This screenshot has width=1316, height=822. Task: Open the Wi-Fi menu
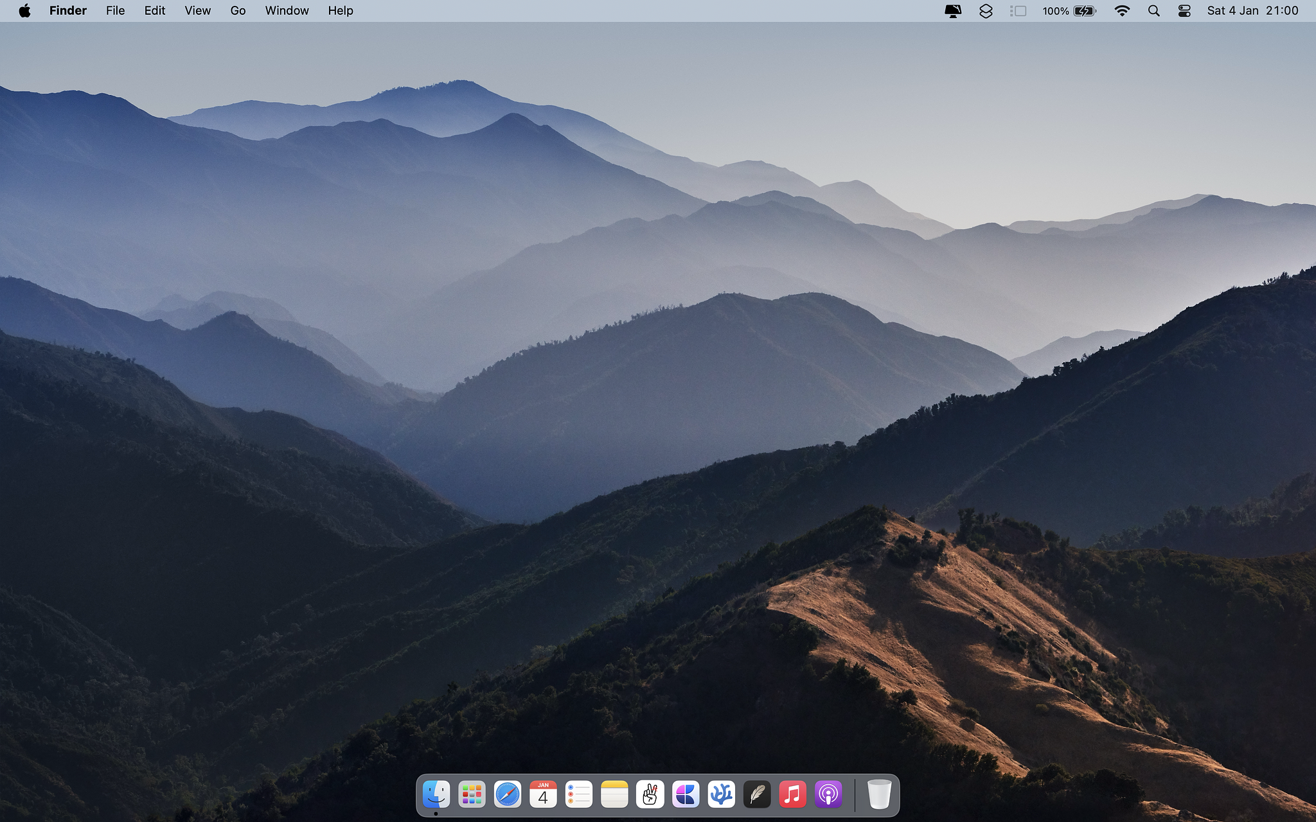tap(1122, 11)
